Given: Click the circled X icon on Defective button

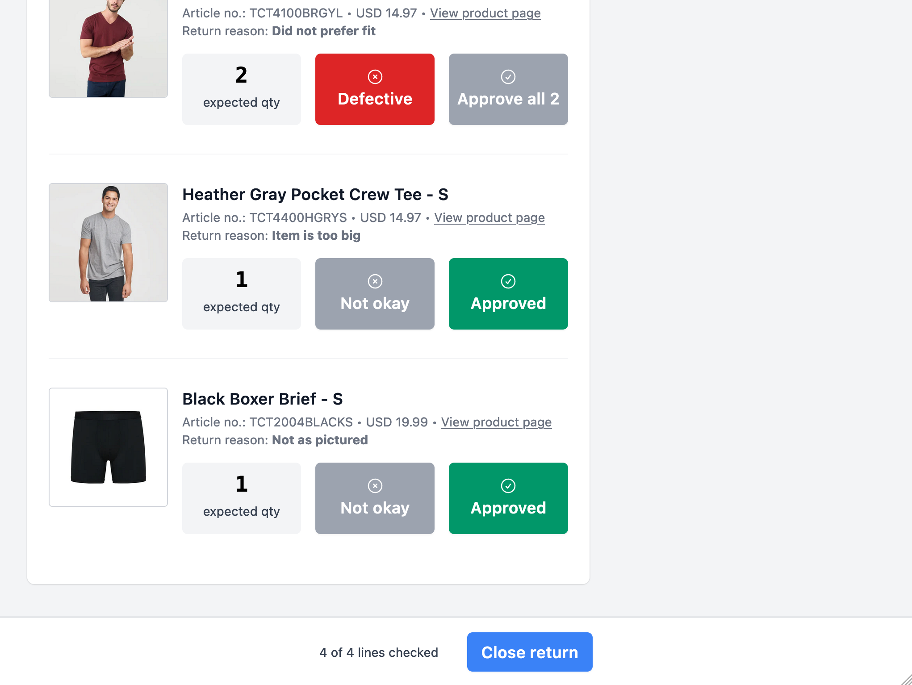Looking at the screenshot, I should pyautogui.click(x=375, y=77).
